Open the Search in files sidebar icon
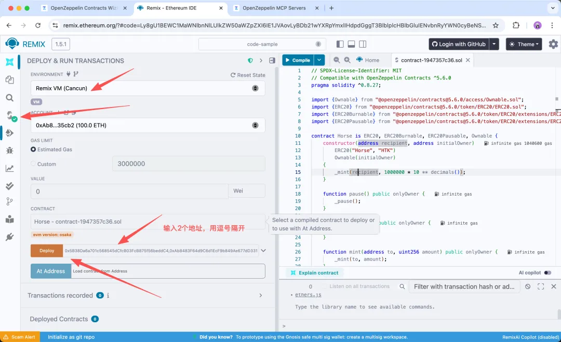Image resolution: width=561 pixels, height=342 pixels. (10, 98)
